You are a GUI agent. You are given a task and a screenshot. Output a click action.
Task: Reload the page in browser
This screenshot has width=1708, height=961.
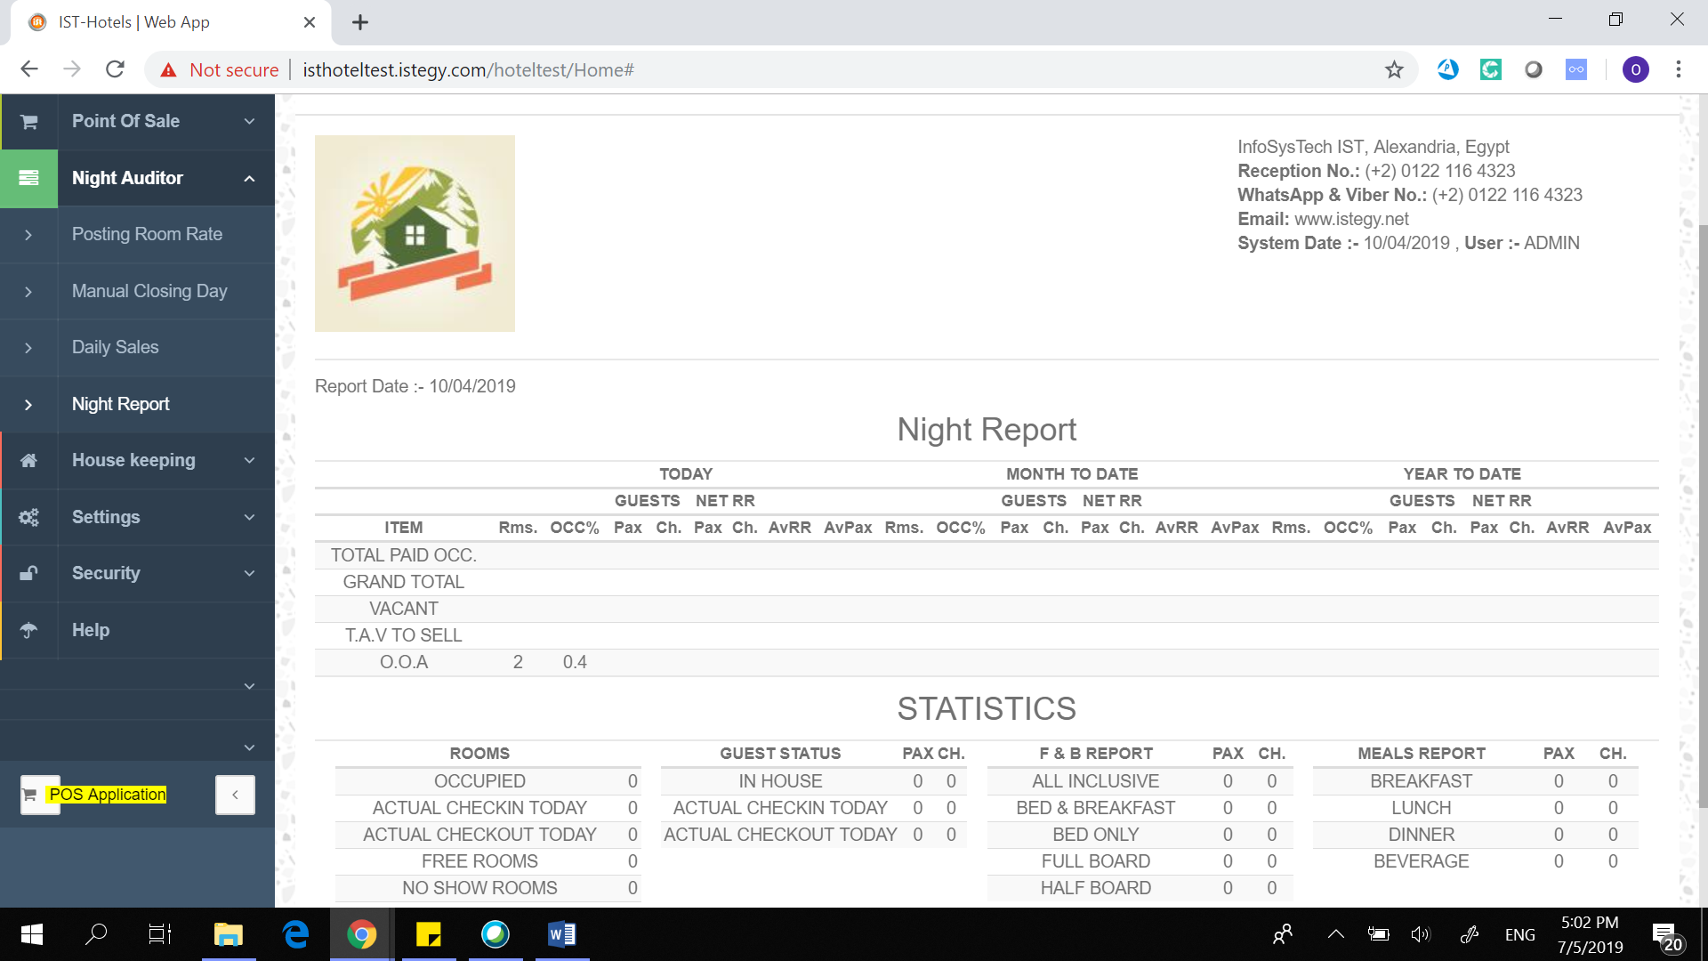(x=115, y=69)
